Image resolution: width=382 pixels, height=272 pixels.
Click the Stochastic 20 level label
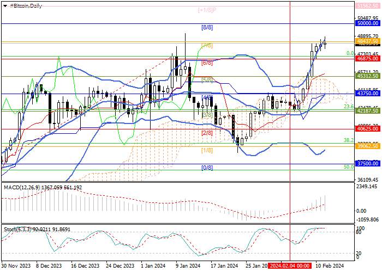[359, 254]
